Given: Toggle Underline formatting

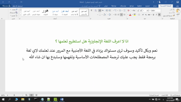Looking at the screenshot, I should [x=153, y=15].
